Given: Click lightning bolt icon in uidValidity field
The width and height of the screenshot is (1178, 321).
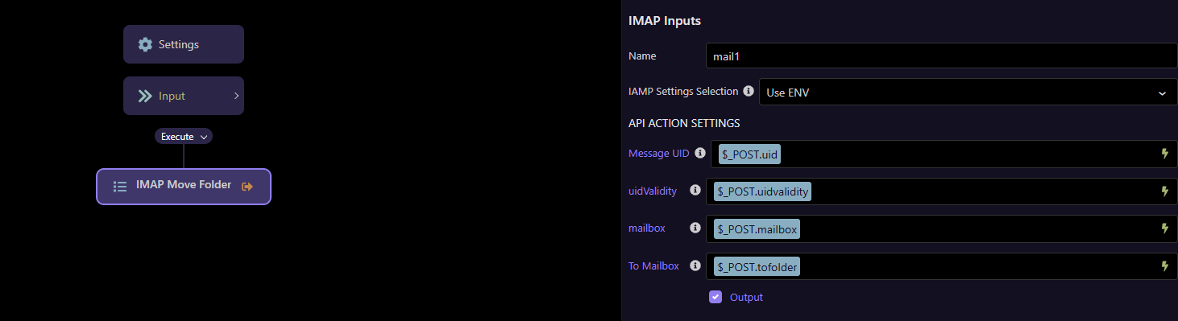Looking at the screenshot, I should tap(1164, 191).
